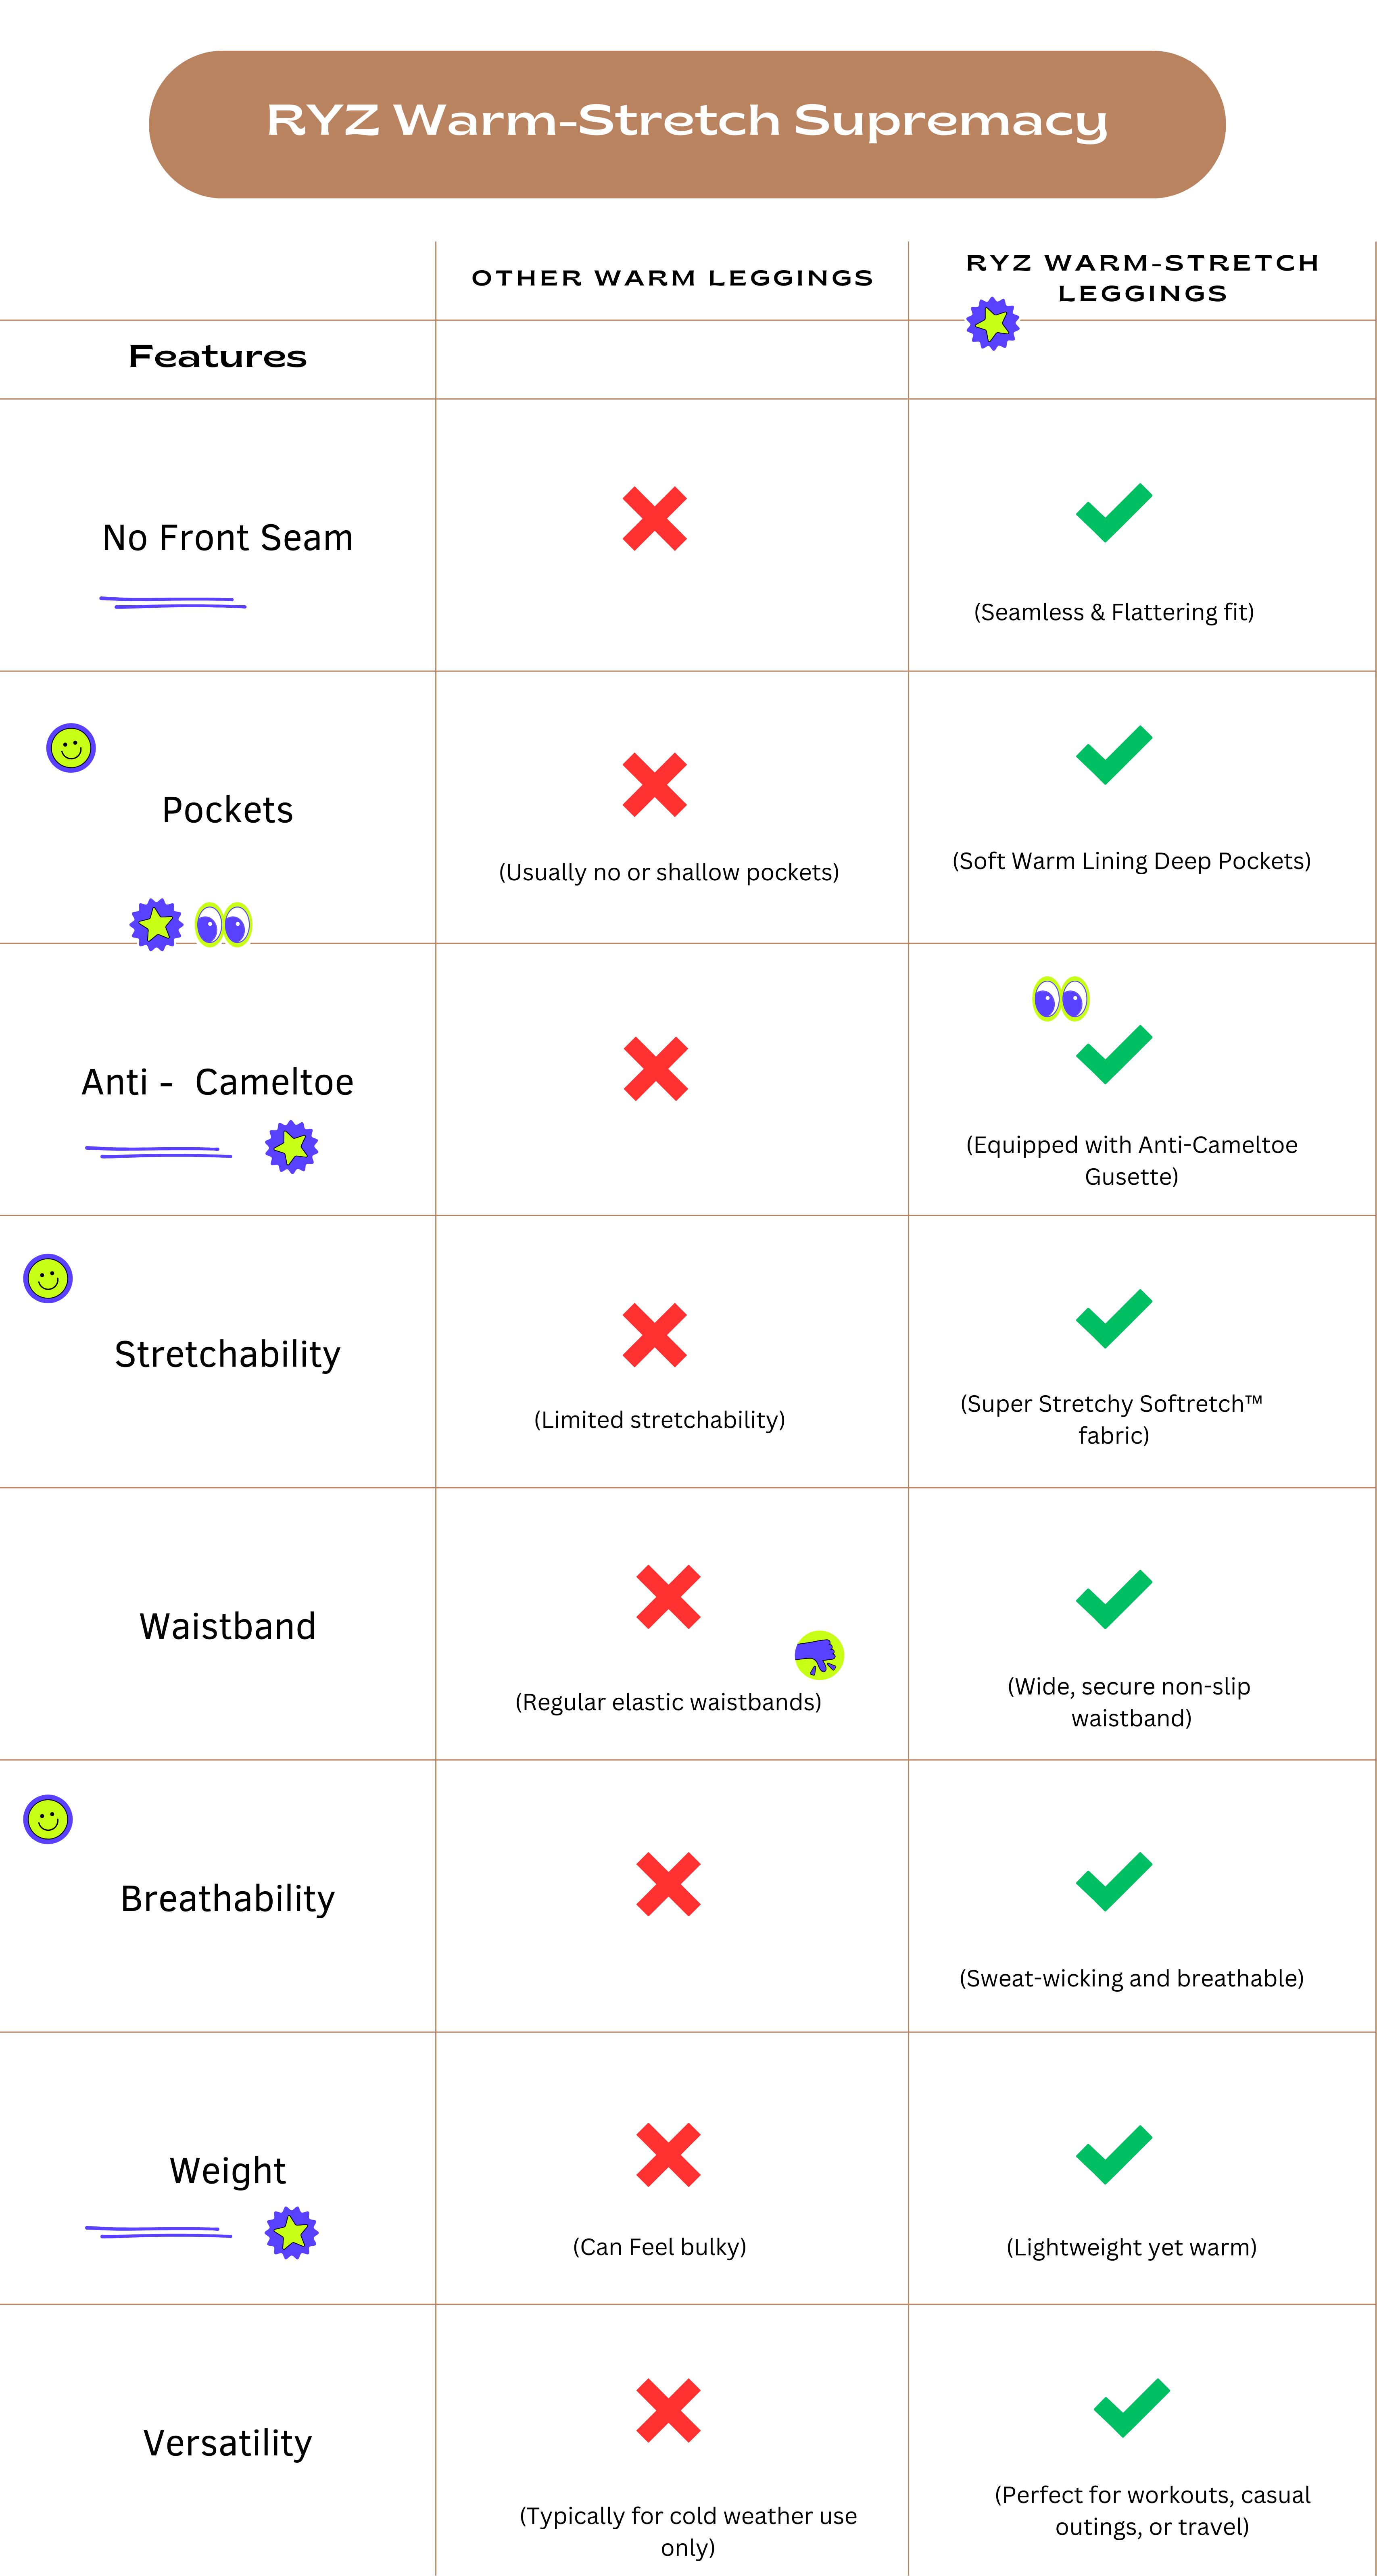Click the smiley face above the Pockets label
This screenshot has width=1377, height=2576.
point(71,748)
